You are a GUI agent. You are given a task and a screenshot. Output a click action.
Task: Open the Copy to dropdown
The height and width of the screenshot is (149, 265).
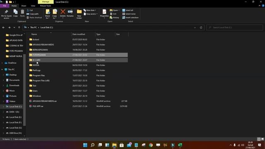coord(55,14)
